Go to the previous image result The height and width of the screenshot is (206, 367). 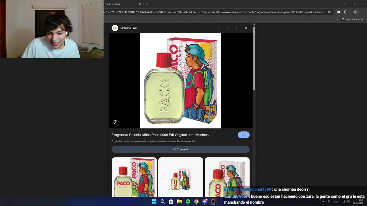pos(218,28)
